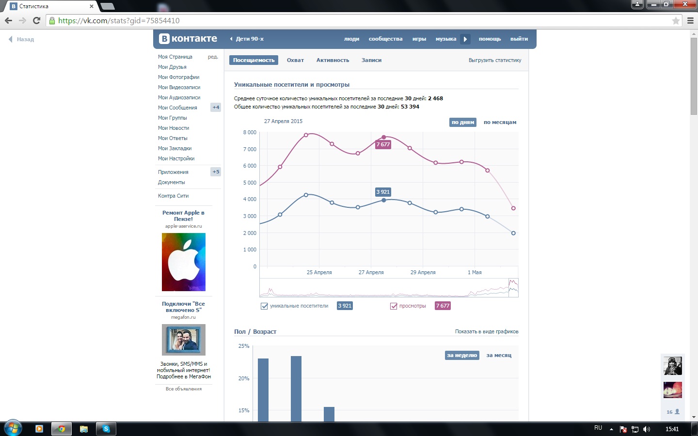Open the Записи tab
This screenshot has height=436, width=698.
point(371,60)
